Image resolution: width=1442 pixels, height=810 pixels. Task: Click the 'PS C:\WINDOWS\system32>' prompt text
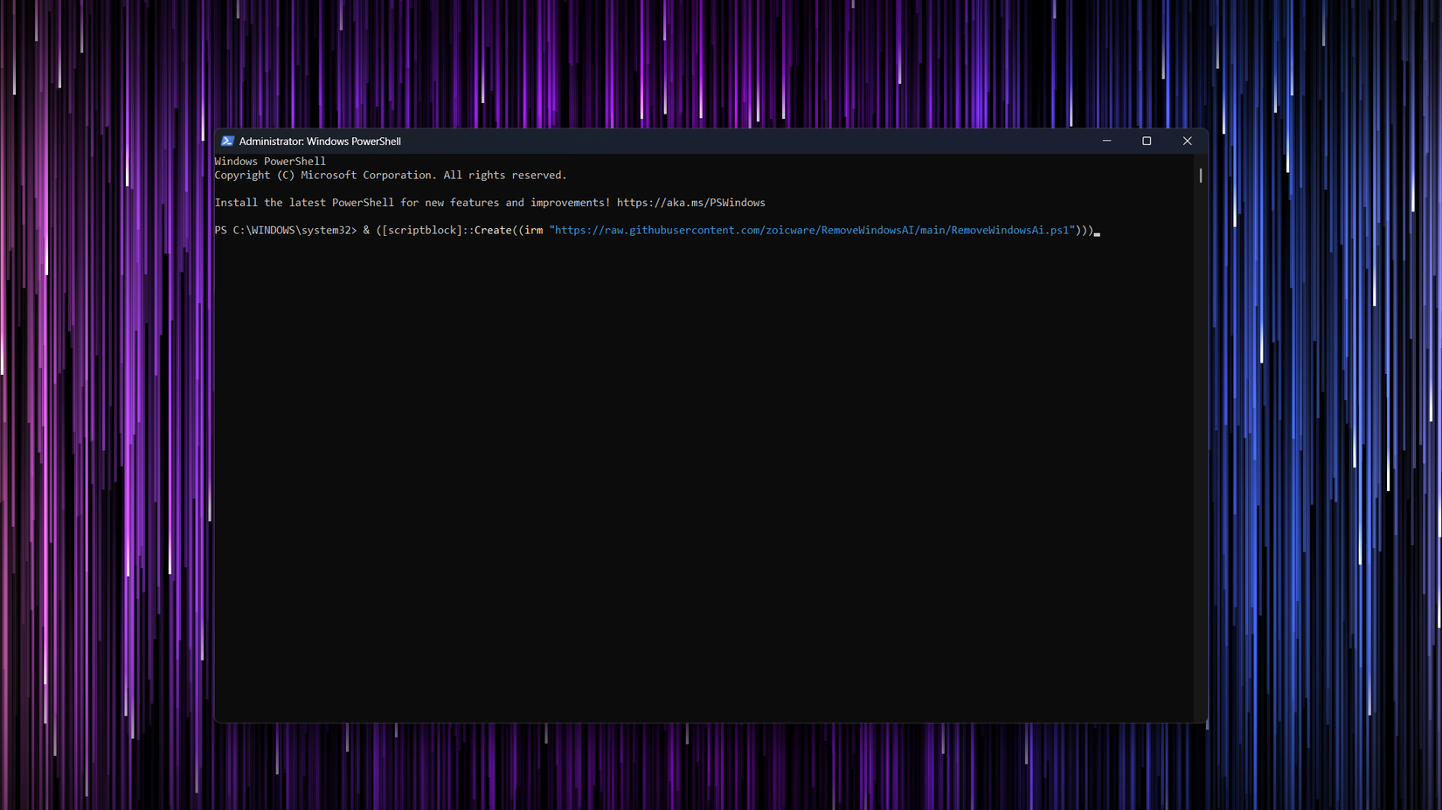click(x=286, y=231)
